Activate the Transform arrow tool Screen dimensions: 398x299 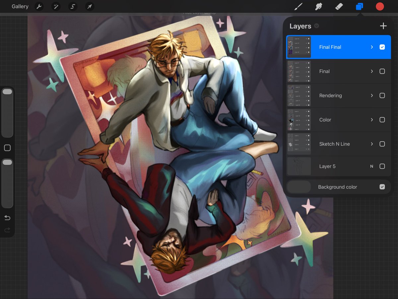90,6
